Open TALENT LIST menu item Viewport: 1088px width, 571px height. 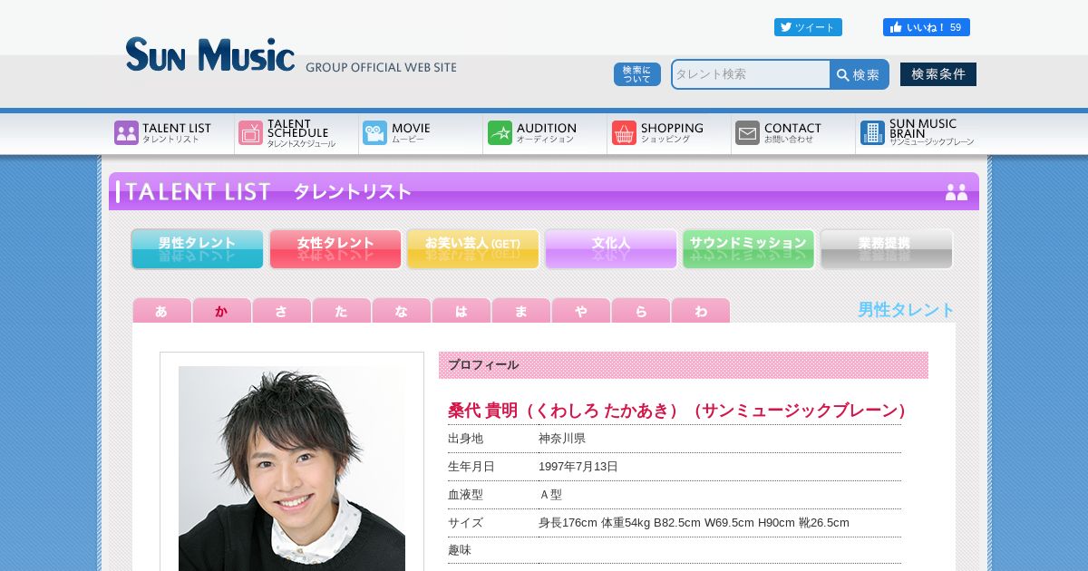pos(172,133)
